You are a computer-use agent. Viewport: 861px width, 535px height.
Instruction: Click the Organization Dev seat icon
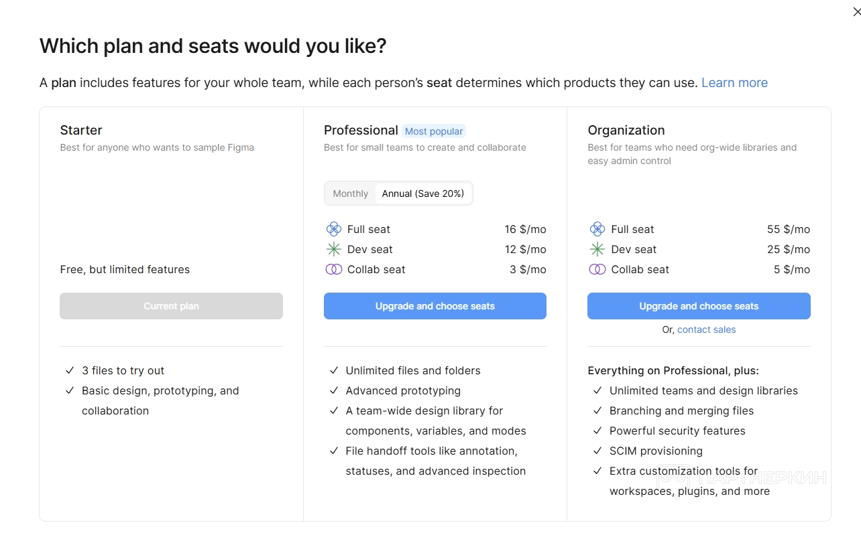[x=597, y=249]
